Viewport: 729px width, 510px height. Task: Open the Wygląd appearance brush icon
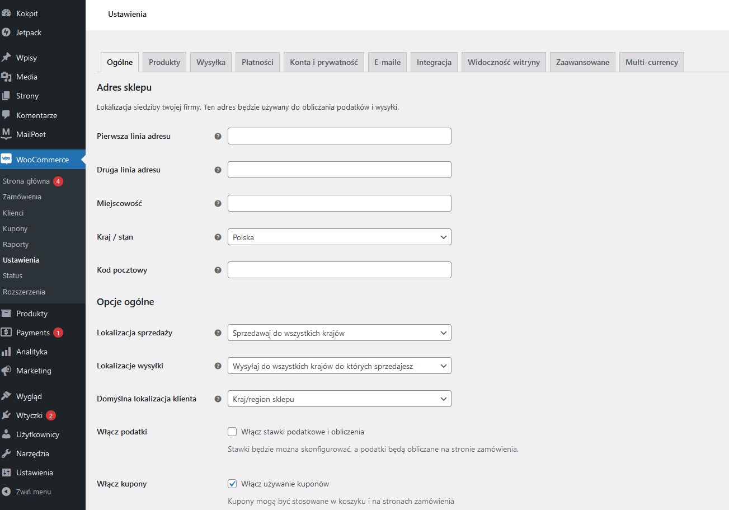point(7,396)
